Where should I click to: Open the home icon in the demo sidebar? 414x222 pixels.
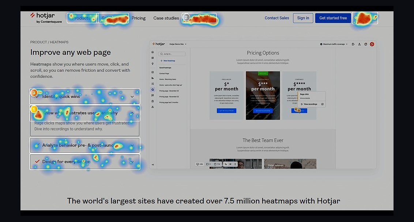pos(153,52)
